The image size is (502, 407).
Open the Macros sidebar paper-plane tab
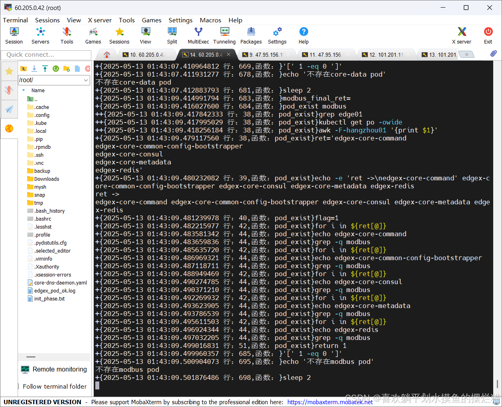(9, 109)
